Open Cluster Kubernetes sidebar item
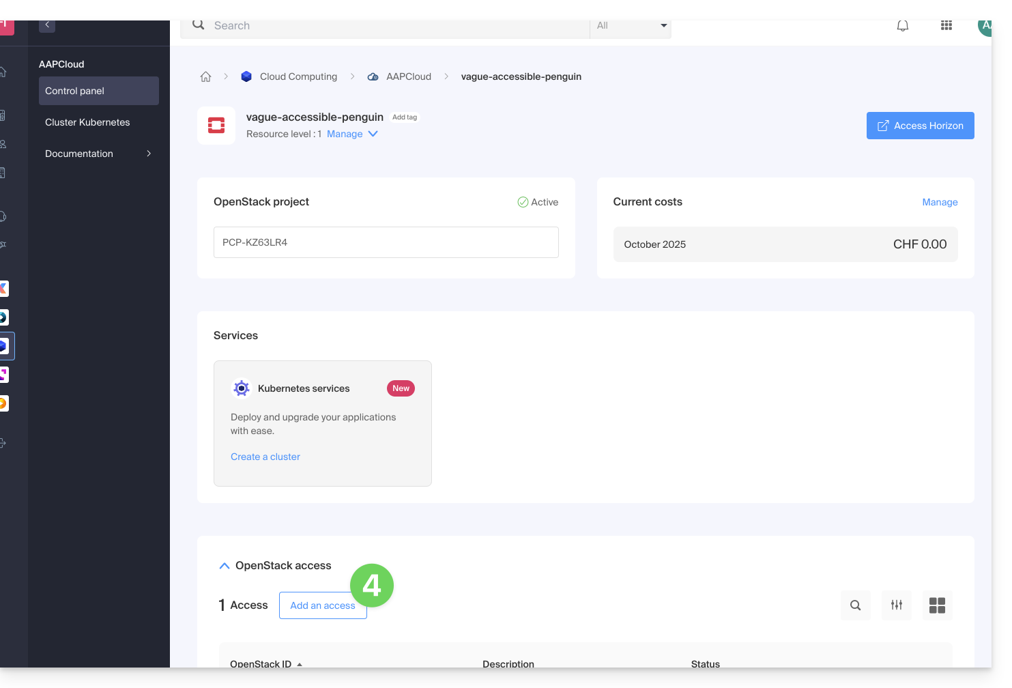1012x688 pixels. click(87, 122)
